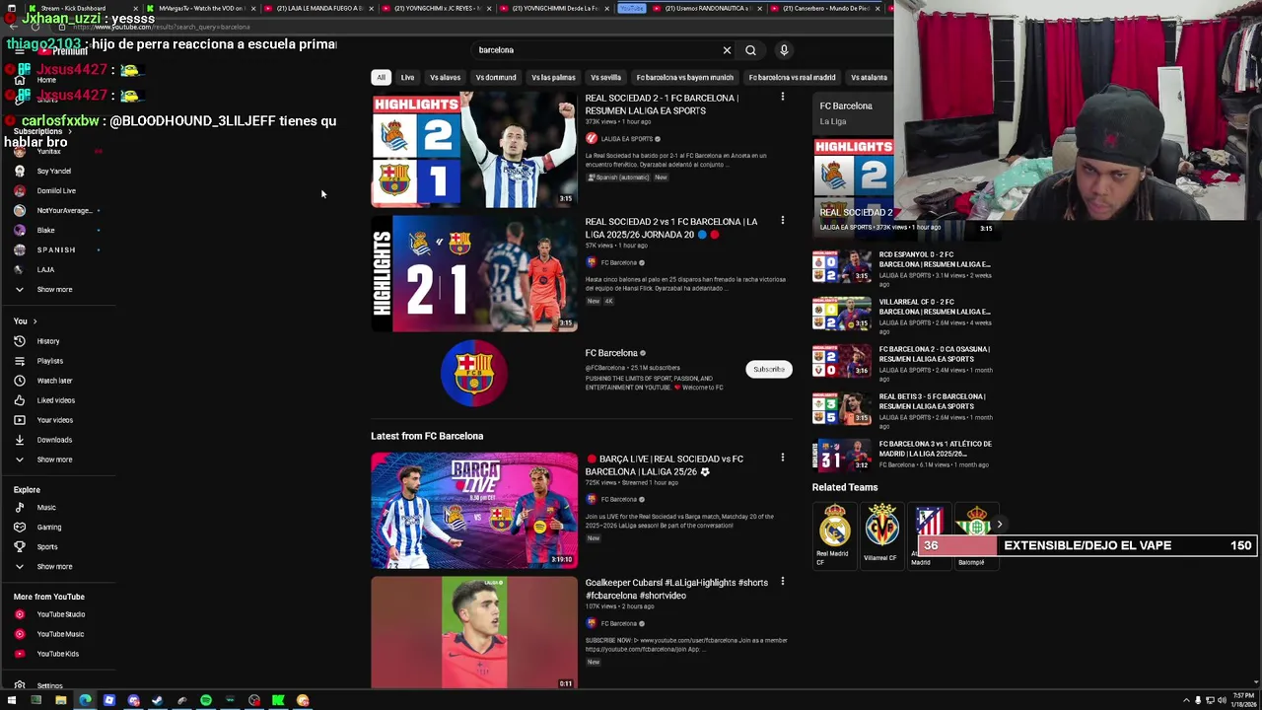Click the search magnifier button
The image size is (1262, 710).
click(x=750, y=50)
